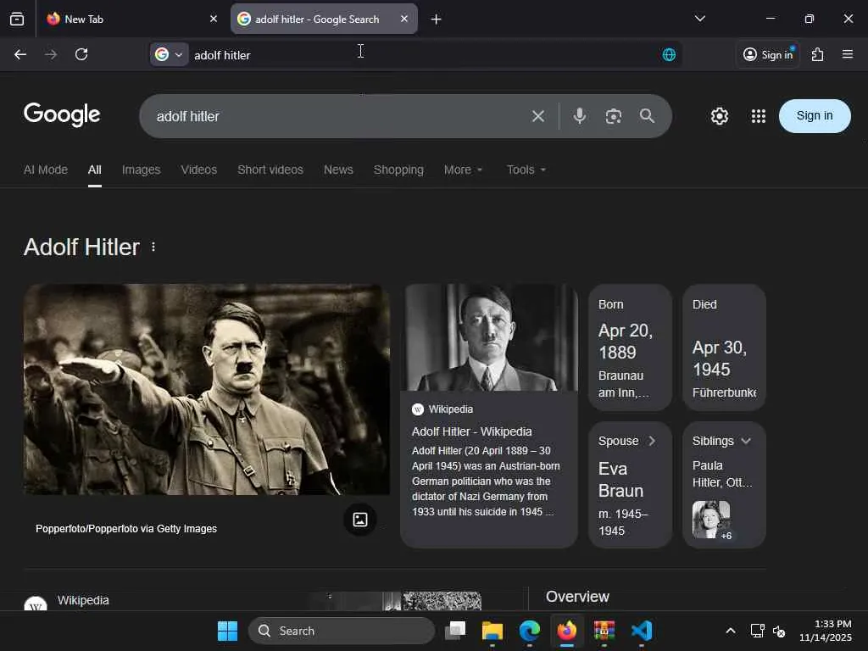Open the Born Apr 20, 1889 card
The width and height of the screenshot is (868, 651).
630,348
